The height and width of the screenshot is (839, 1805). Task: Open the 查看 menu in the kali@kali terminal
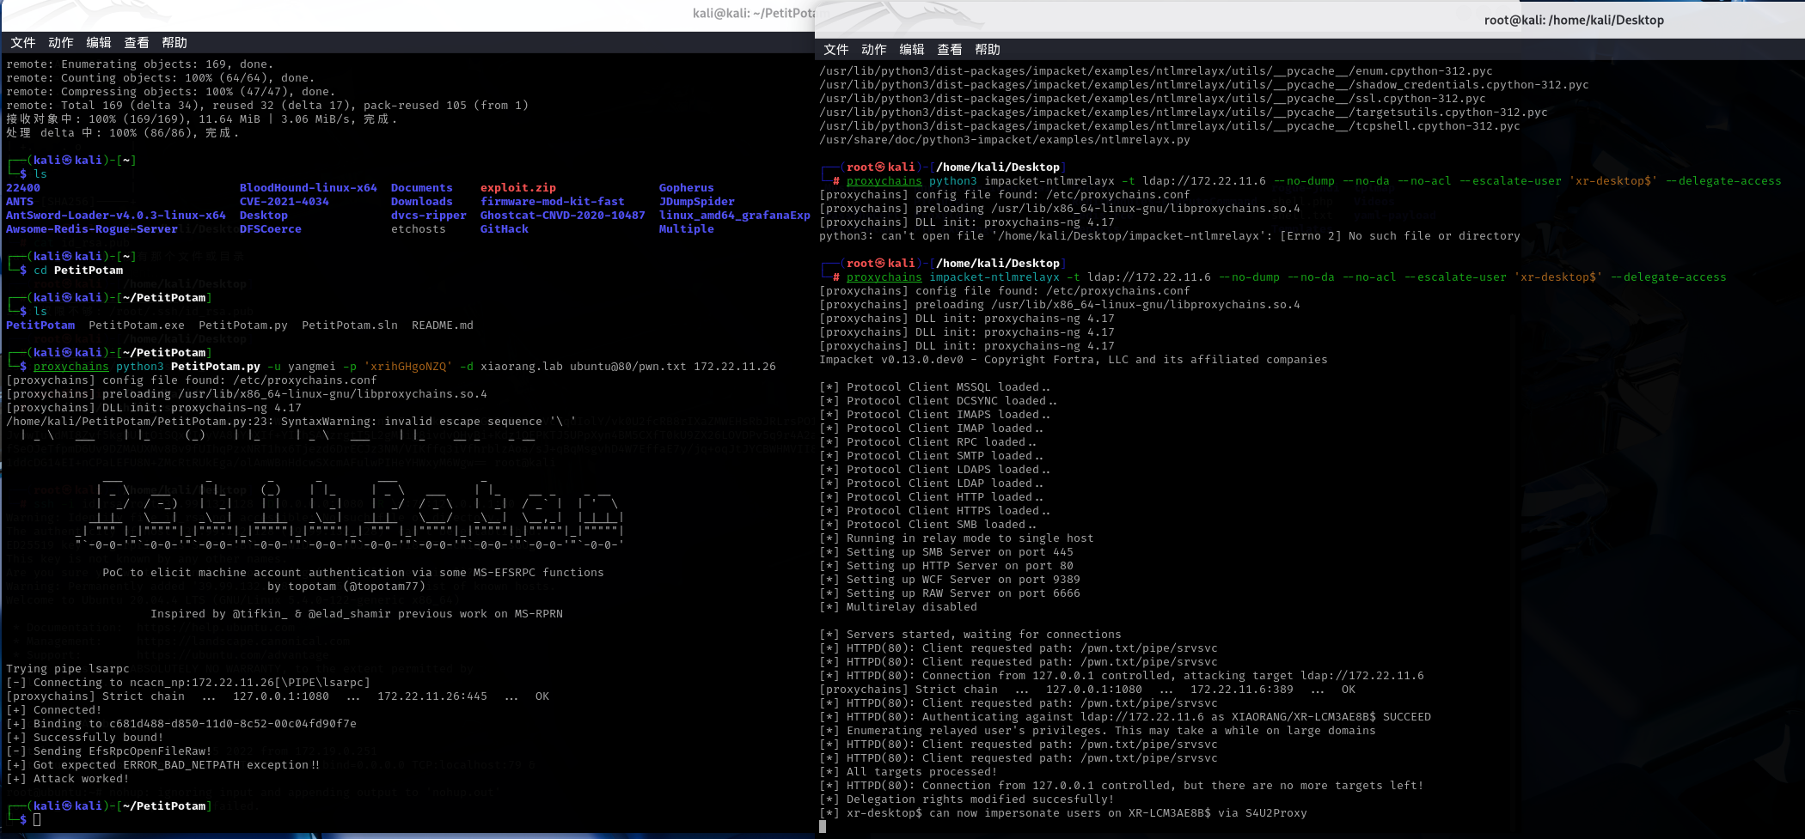coord(136,43)
